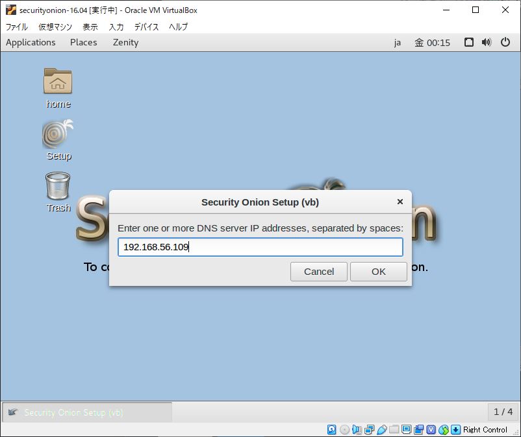Open the guest volume speaker icon
The height and width of the screenshot is (437, 521).
click(487, 42)
